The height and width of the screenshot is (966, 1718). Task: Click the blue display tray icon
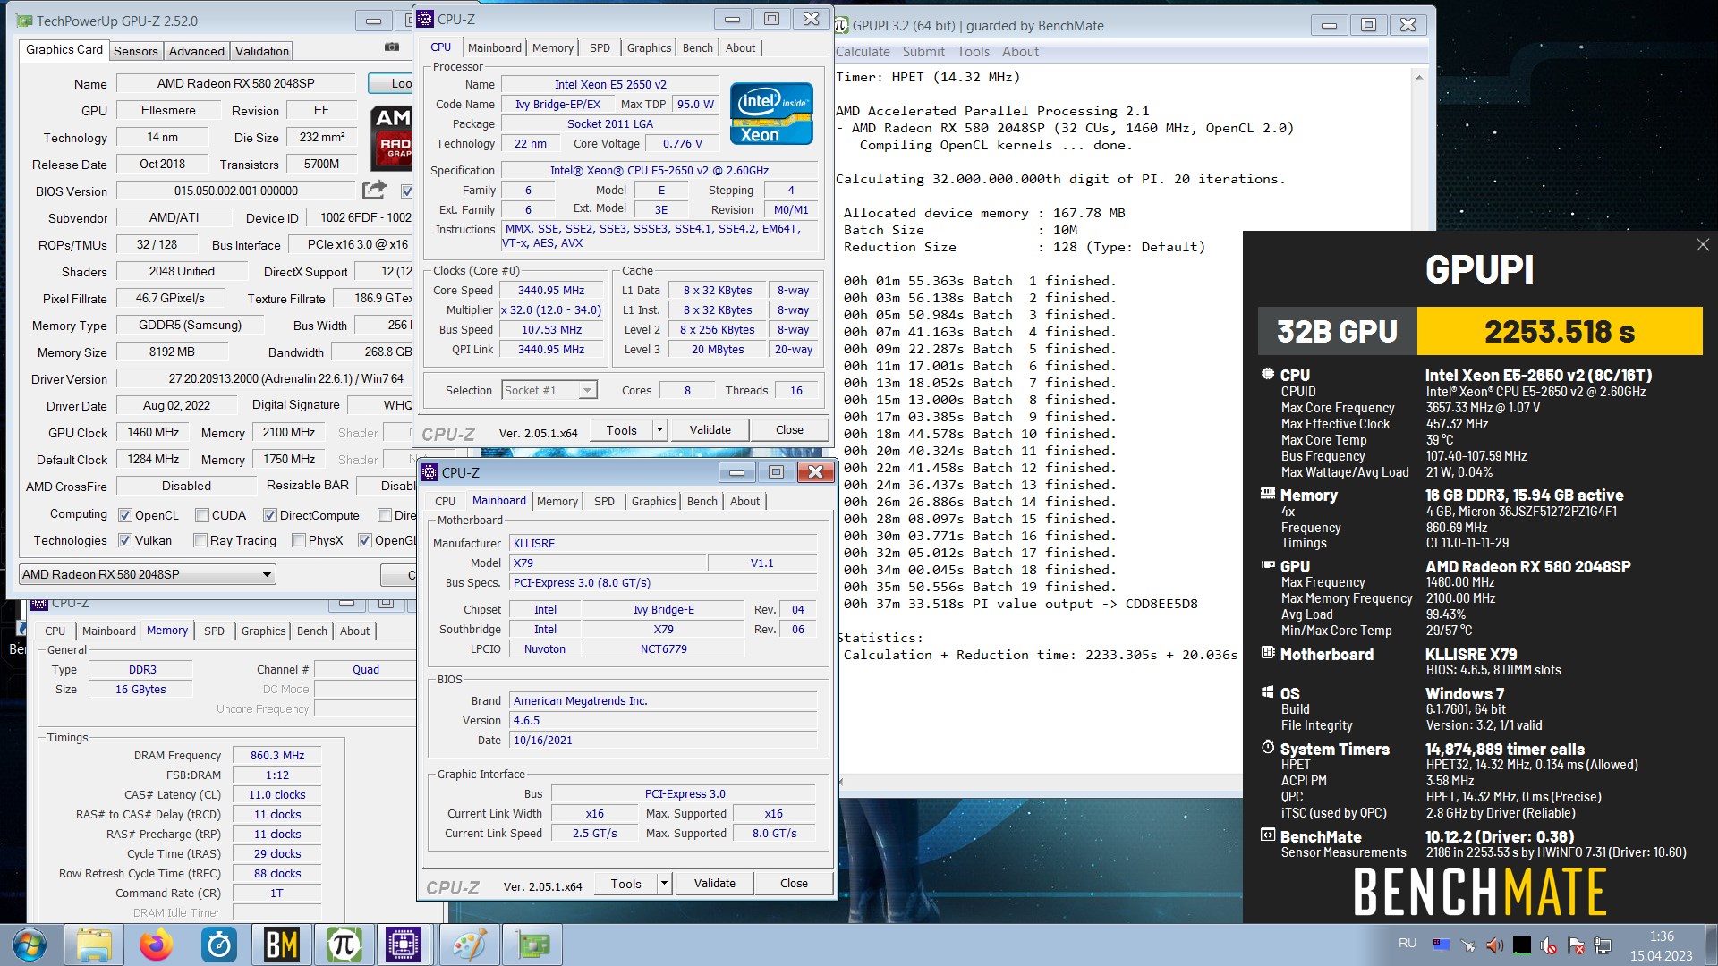(1441, 945)
